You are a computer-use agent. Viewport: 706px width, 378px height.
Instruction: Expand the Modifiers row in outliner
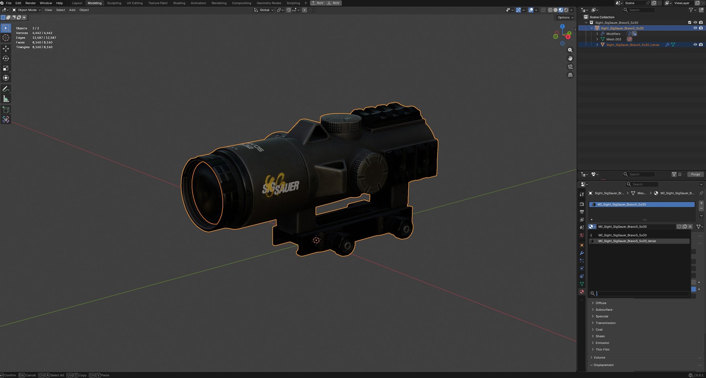pos(597,34)
